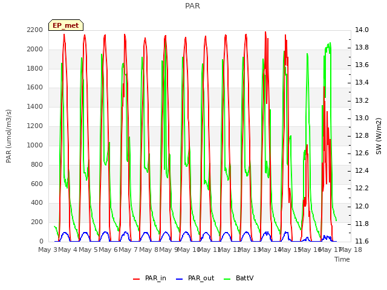Toggle the BattV legend entry
387x290 pixels.
point(238,278)
